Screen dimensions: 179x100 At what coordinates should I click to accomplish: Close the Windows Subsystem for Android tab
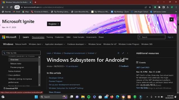coord(30,2)
